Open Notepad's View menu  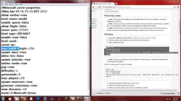16,4
